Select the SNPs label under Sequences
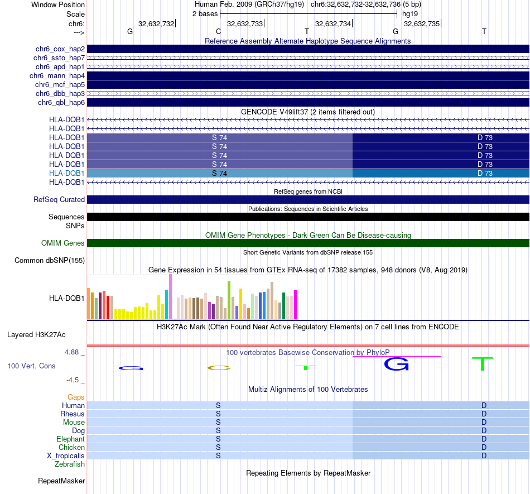This screenshot has width=530, height=494. click(75, 226)
